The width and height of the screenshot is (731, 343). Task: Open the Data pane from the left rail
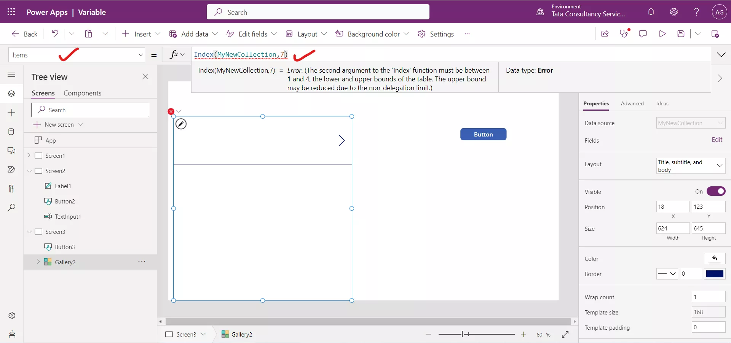coord(11,132)
